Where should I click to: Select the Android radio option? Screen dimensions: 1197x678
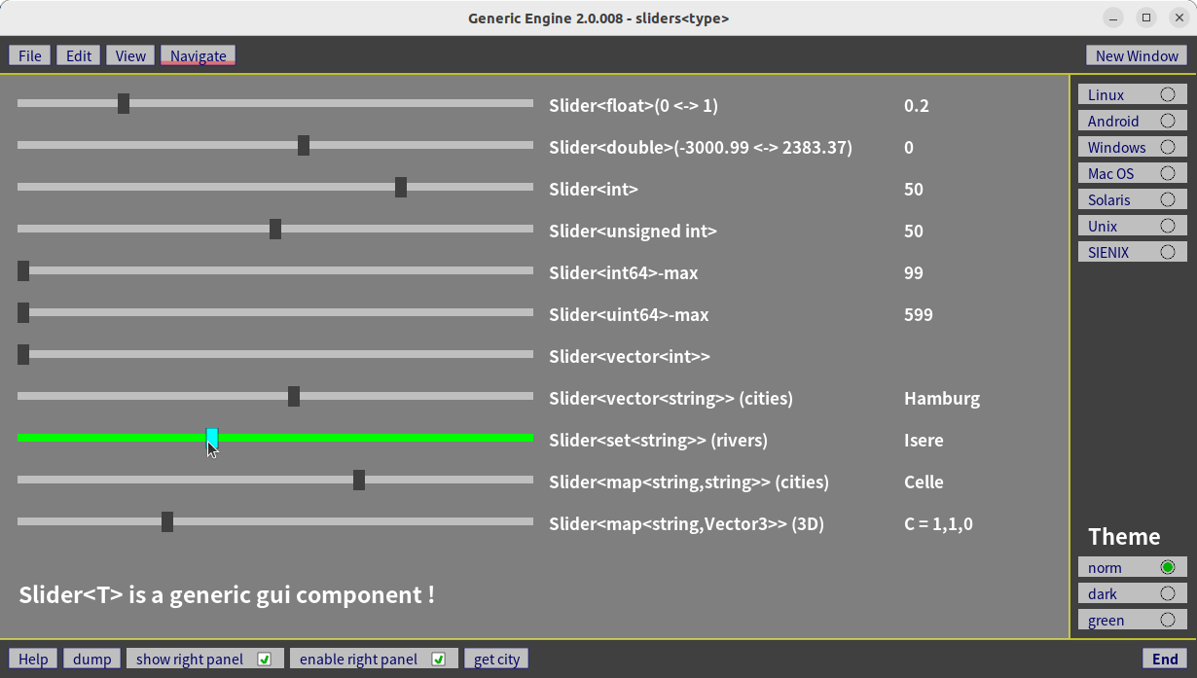click(x=1167, y=121)
